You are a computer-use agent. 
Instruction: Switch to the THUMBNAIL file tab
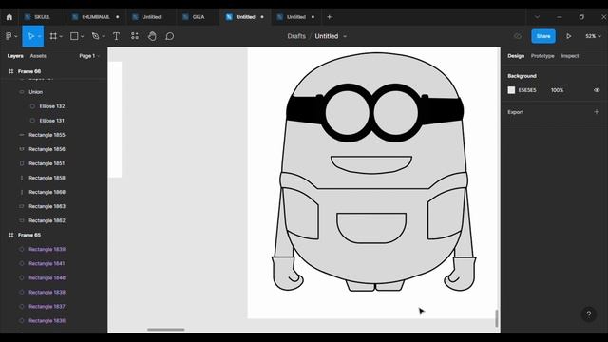point(96,17)
